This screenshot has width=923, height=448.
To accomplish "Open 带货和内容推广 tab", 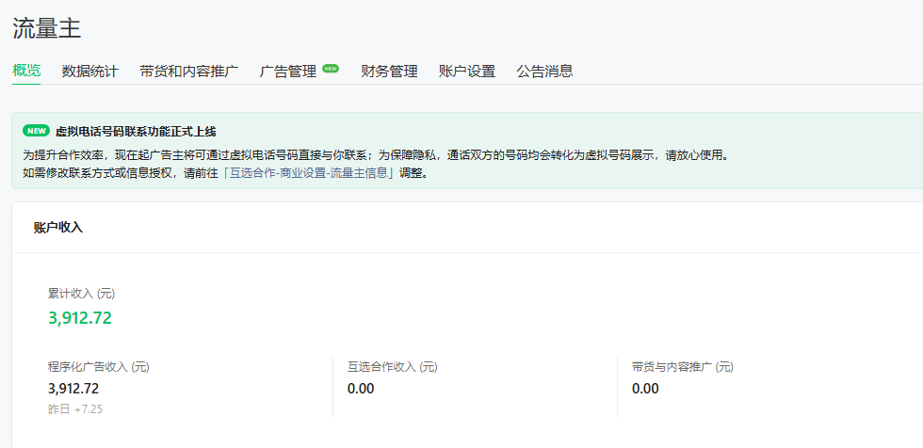I will [x=189, y=72].
